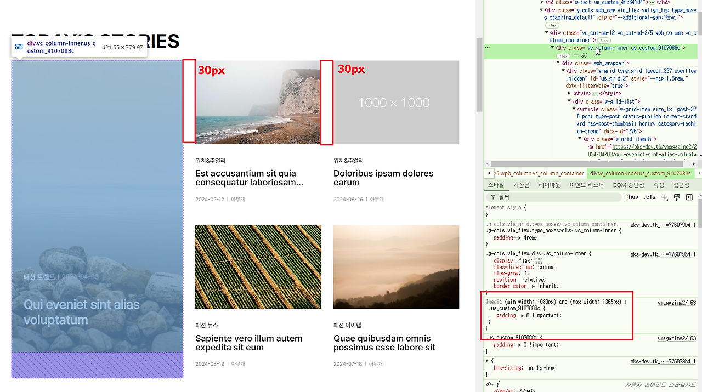The height and width of the screenshot is (392, 702).
Task: Click the 1000 × 1000 placeholder thumbnail
Action: [x=396, y=103]
